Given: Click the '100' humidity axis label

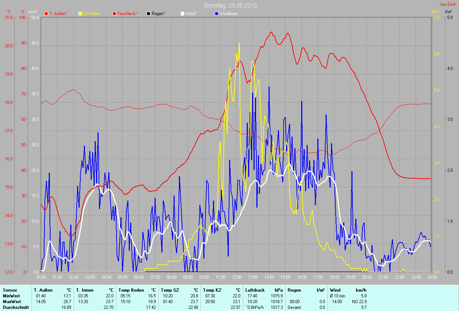Looking at the screenshot, I should click(x=23, y=17).
